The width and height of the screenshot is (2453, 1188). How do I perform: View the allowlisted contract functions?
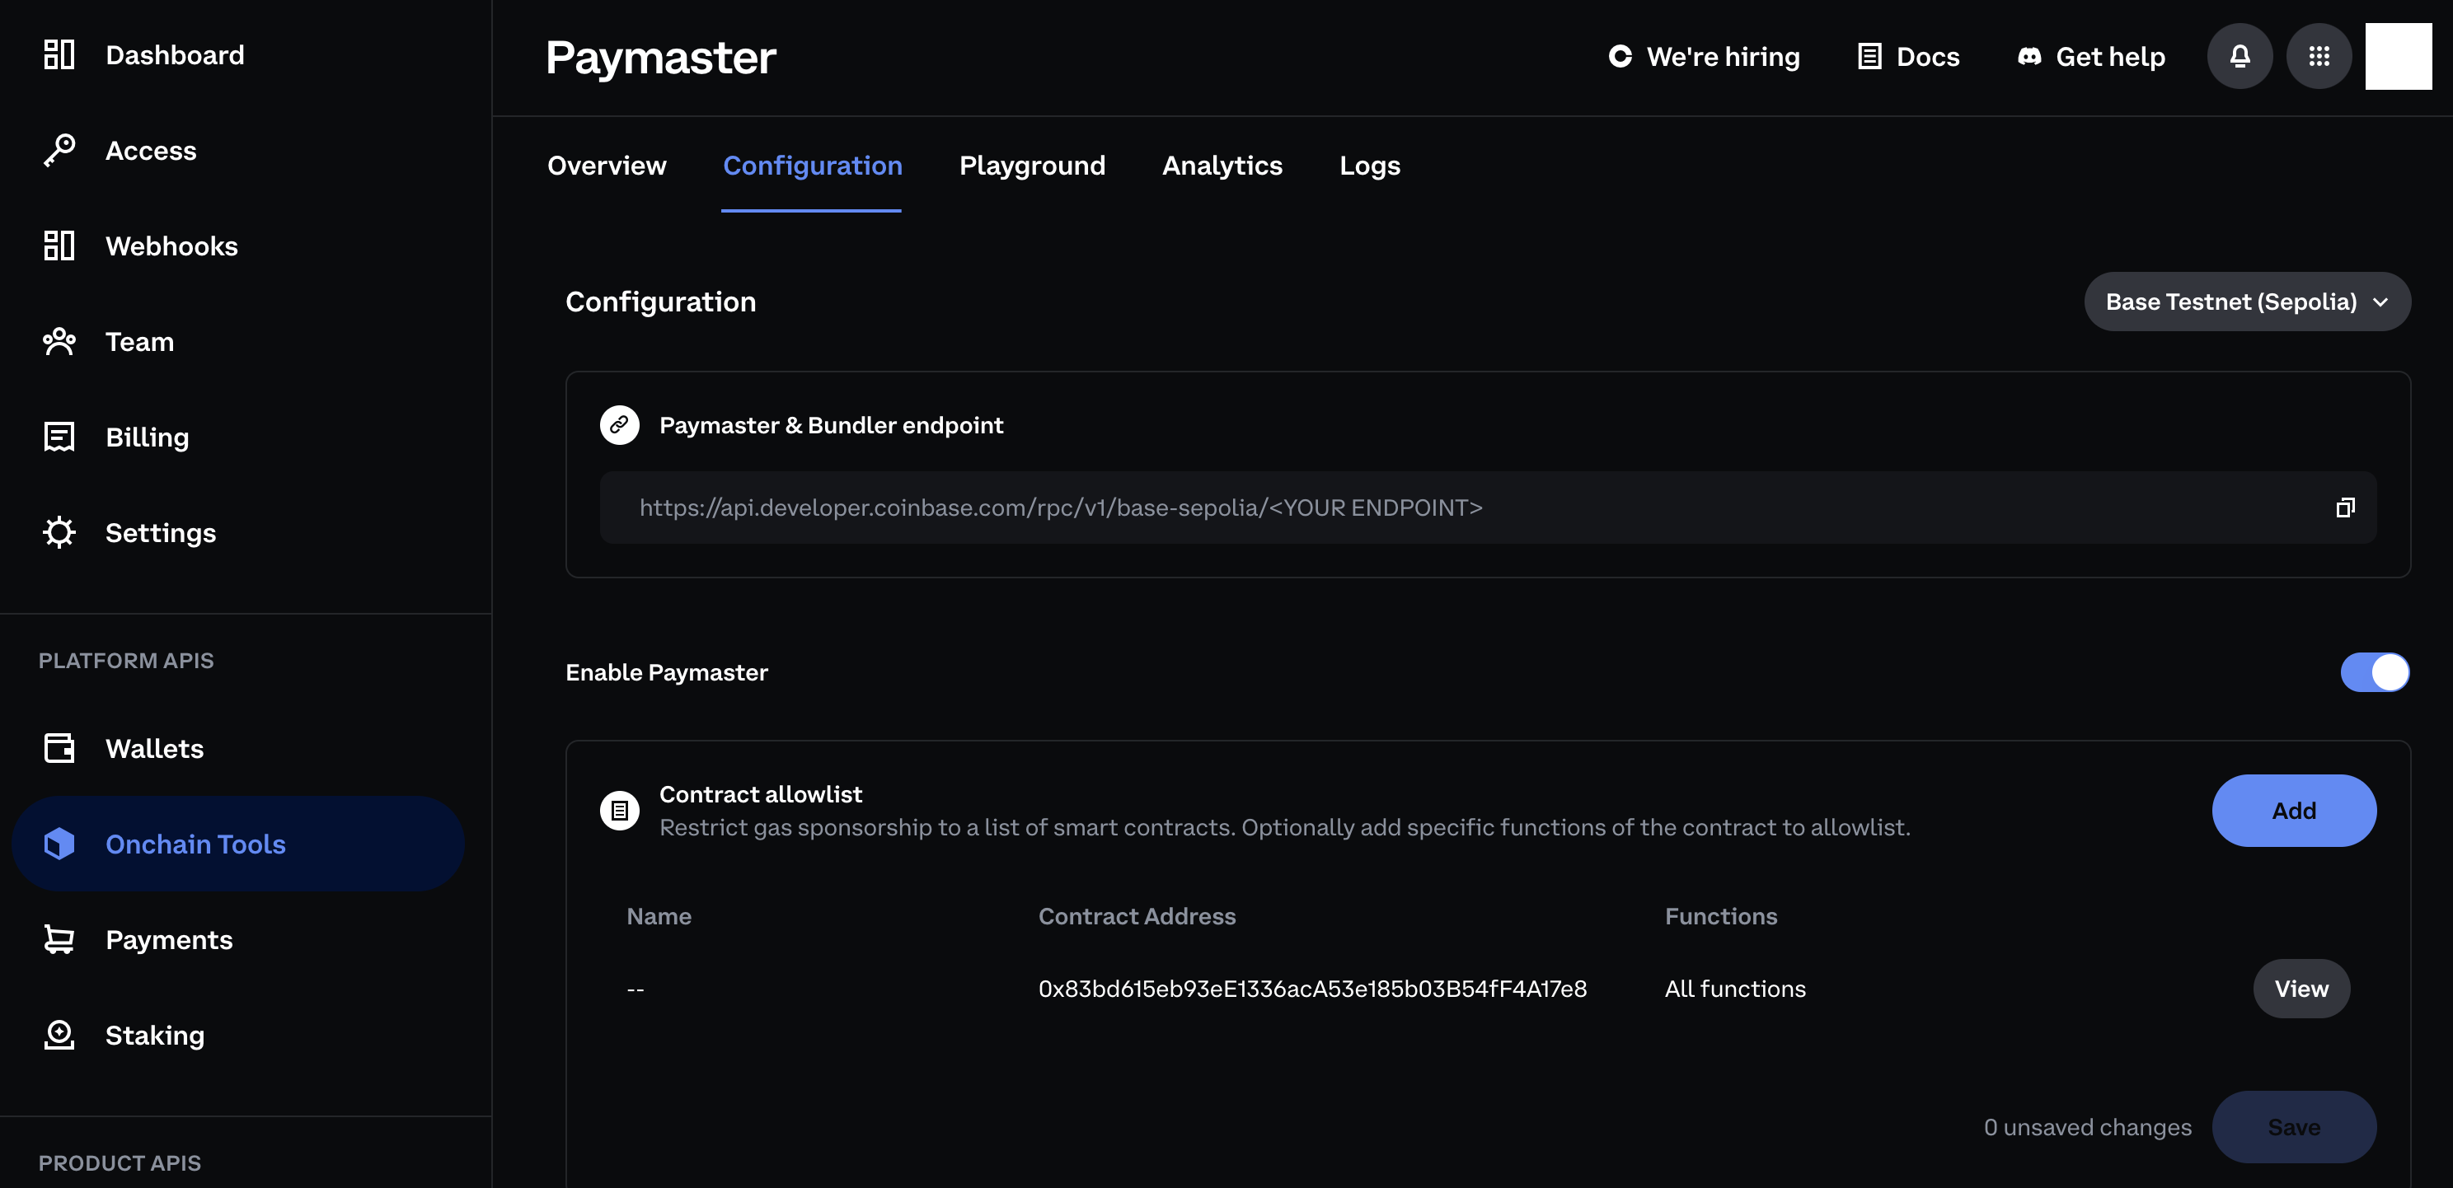(2301, 989)
